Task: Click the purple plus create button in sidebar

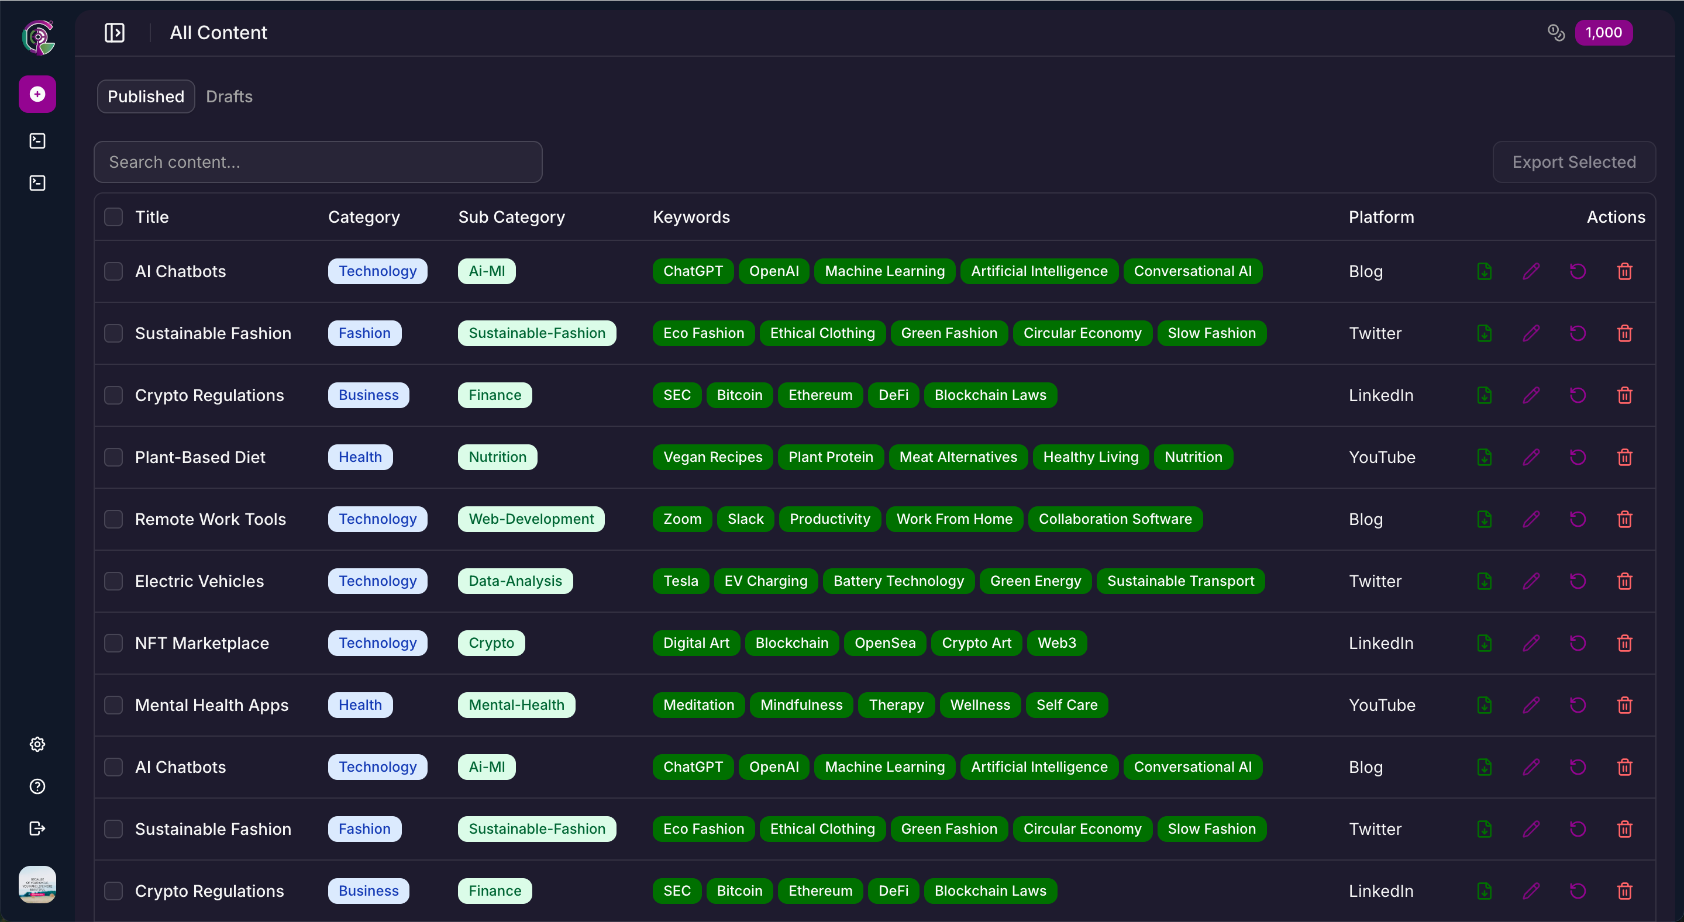Action: pos(37,94)
